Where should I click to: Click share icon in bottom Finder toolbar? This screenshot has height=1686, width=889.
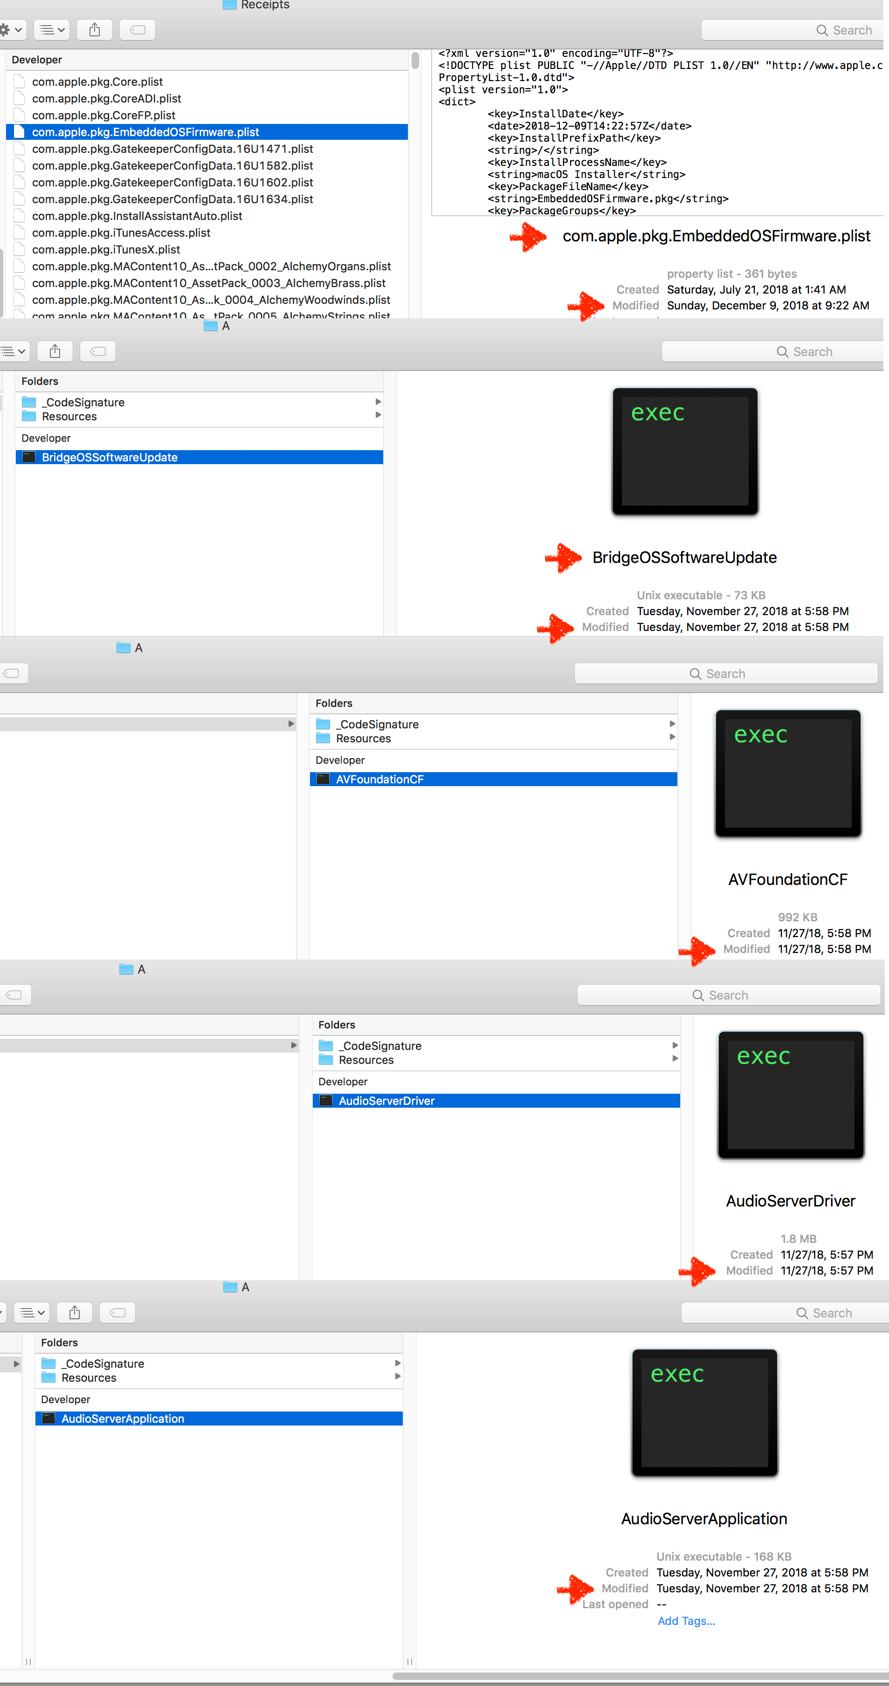pos(75,1312)
